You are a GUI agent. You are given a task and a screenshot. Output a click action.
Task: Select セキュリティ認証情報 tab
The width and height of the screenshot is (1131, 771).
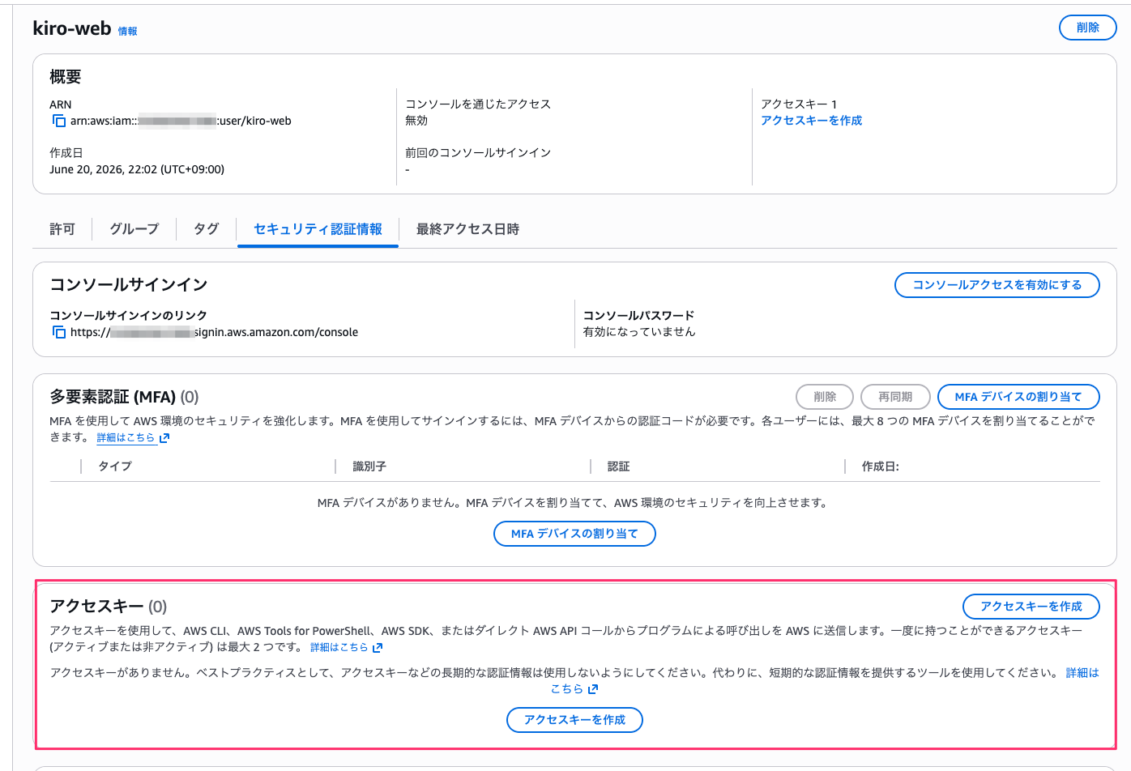coord(318,229)
